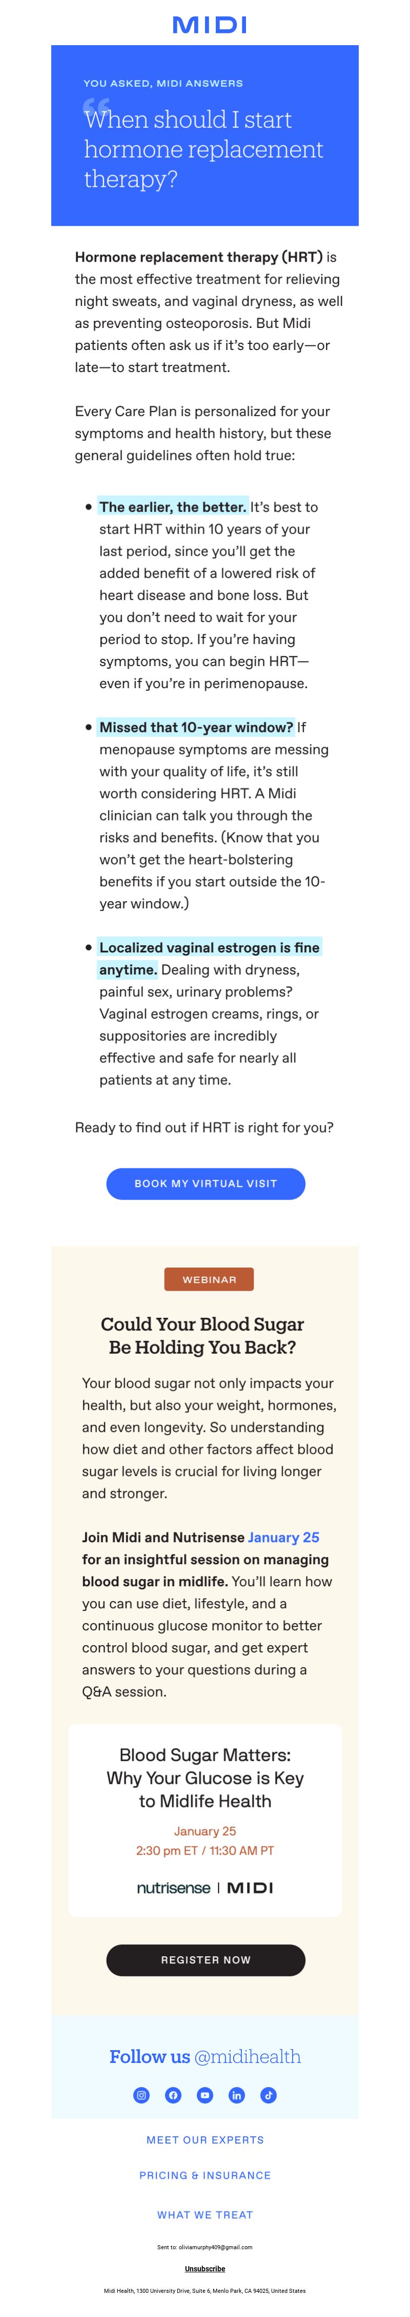Image resolution: width=410 pixels, height=2317 pixels.
Task: Open the LinkedIn social icon
Action: coord(236,2095)
